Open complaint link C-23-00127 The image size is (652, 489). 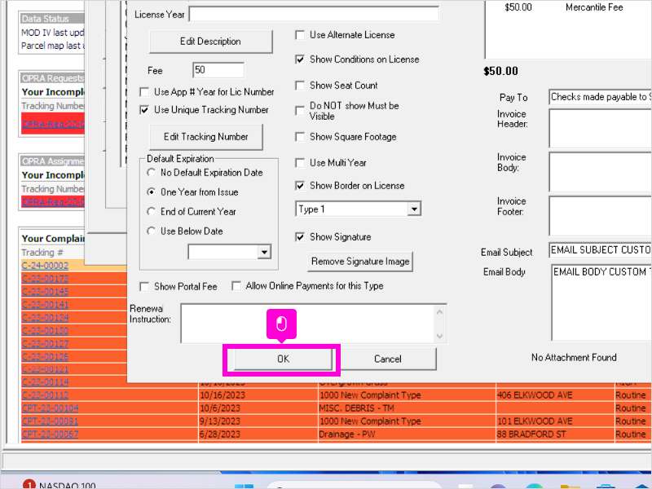point(45,343)
